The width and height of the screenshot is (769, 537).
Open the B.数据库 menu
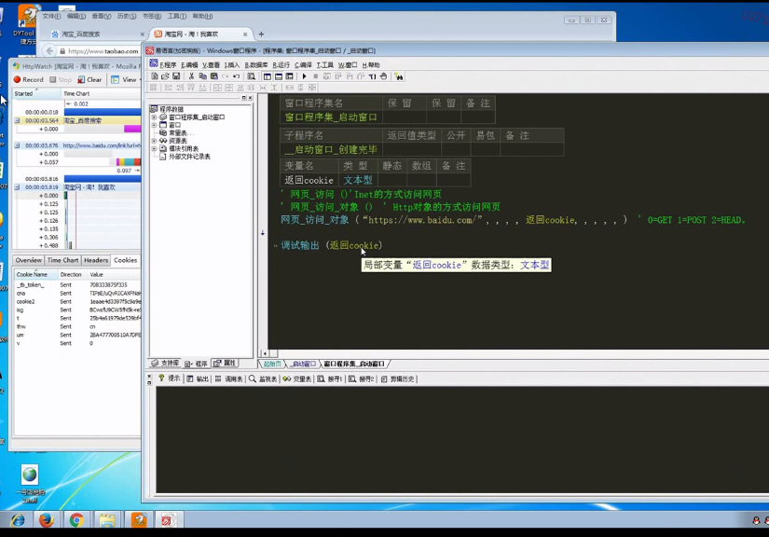[256, 65]
